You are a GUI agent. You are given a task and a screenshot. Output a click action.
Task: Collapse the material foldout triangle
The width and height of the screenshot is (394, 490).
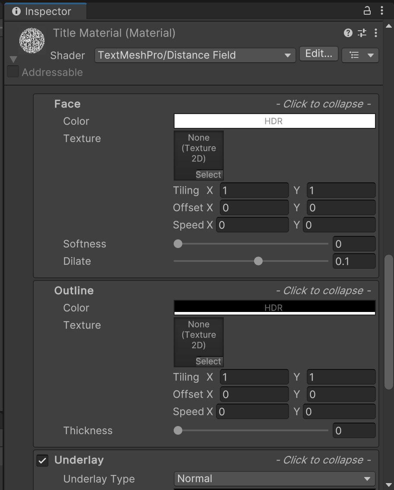(13, 59)
